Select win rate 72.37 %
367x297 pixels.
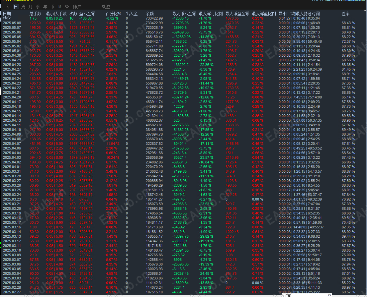(x=348, y=41)
